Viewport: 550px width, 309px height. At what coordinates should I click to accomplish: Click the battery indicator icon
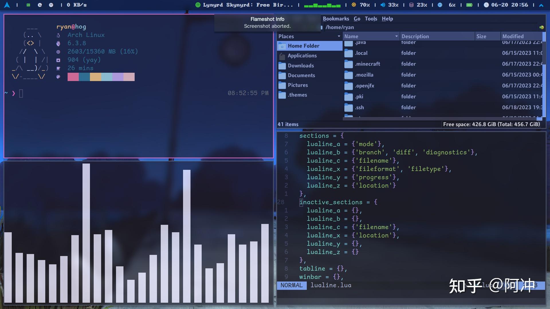coord(470,5)
